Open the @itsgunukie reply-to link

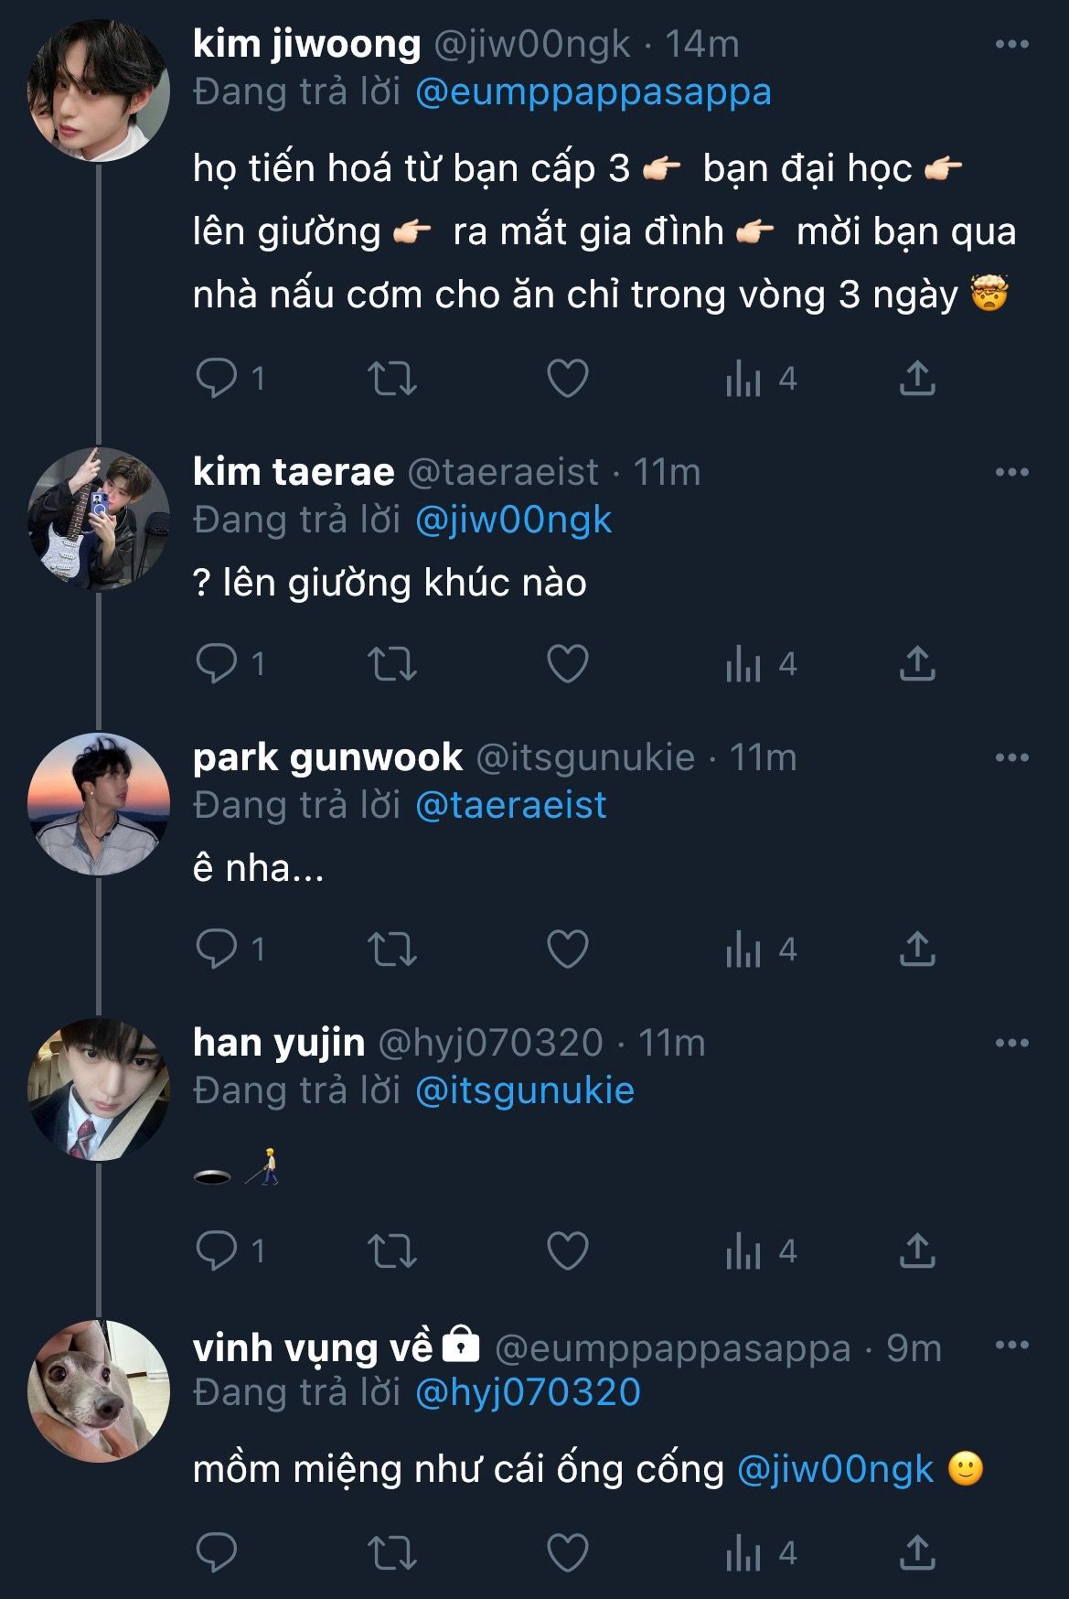click(524, 1090)
